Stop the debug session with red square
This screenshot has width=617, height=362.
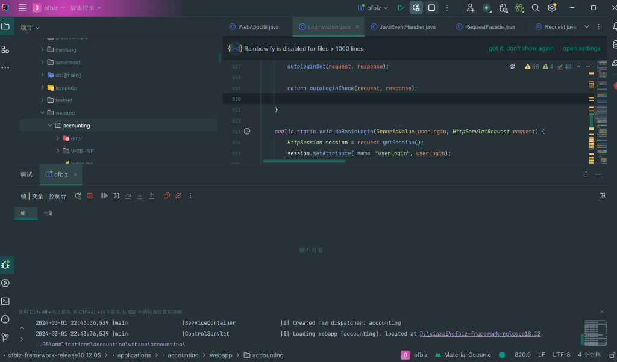pyautogui.click(x=90, y=196)
